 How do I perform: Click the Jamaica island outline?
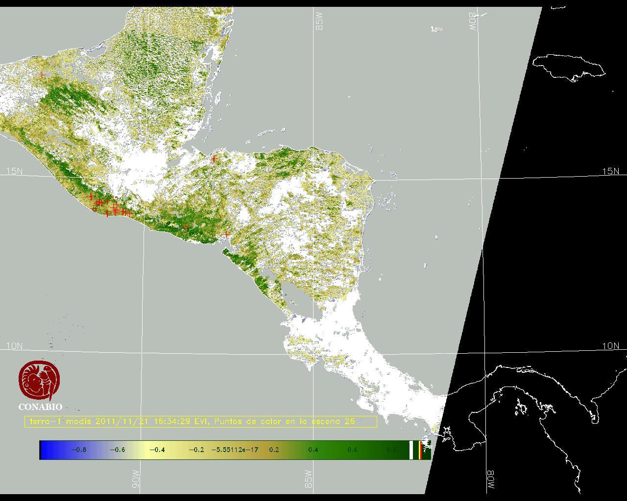pyautogui.click(x=568, y=67)
